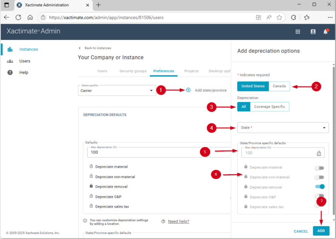
Task: Click the Read aloud icon
Action: (269, 17)
